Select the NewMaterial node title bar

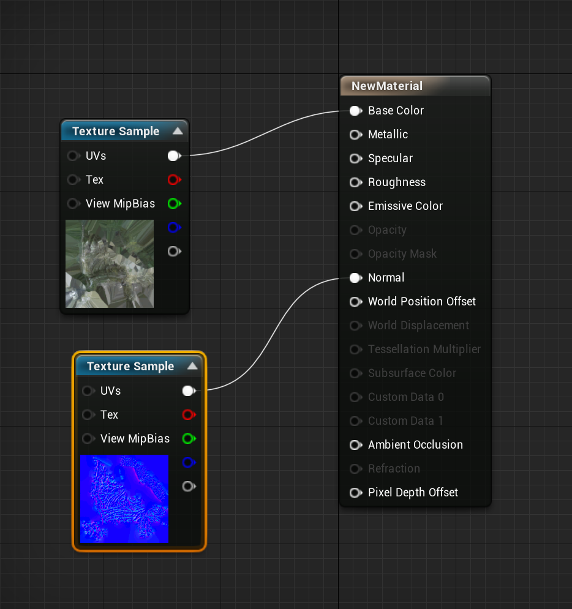[415, 86]
